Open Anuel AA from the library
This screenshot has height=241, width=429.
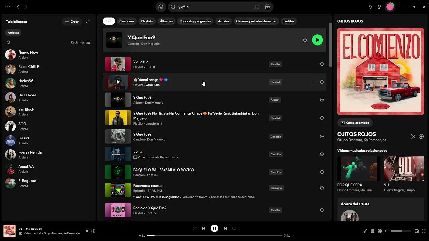(x=49, y=169)
